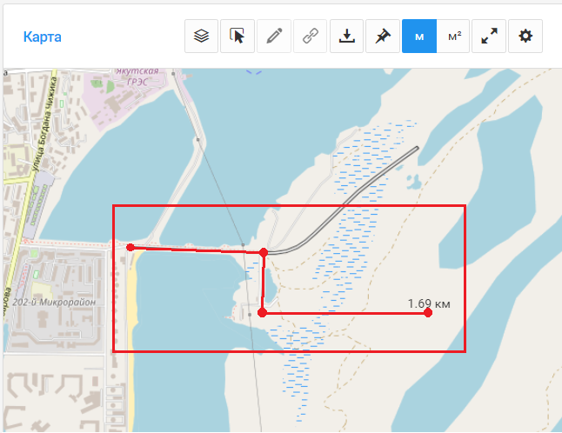
Task: Toggle the distance measurement М button
Action: [418, 37]
